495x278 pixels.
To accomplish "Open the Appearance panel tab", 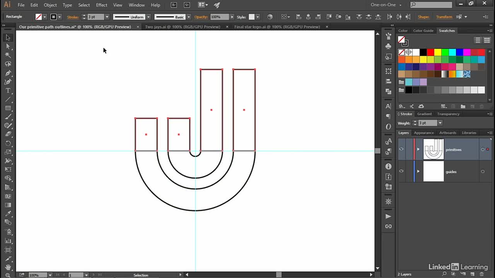I will 424,132.
